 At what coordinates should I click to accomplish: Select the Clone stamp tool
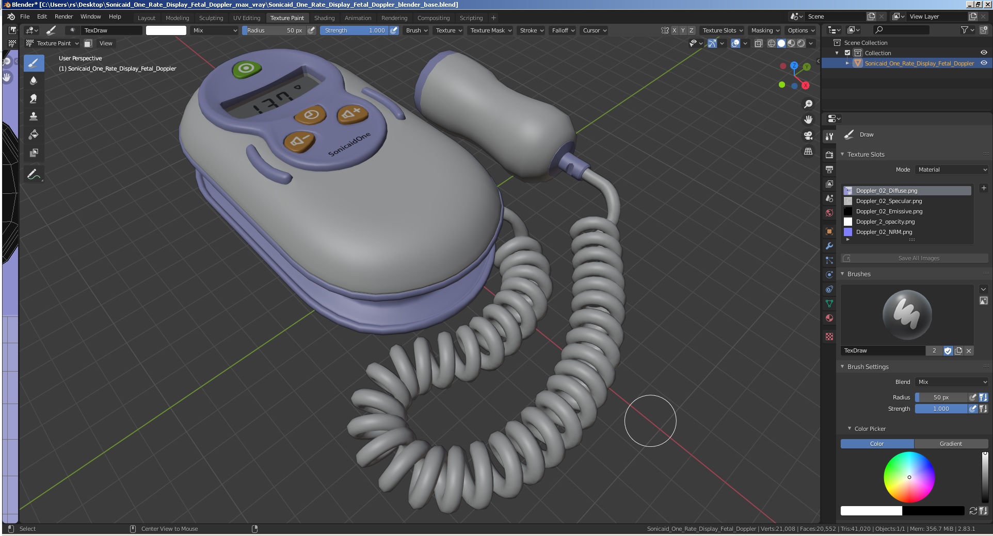(x=34, y=116)
